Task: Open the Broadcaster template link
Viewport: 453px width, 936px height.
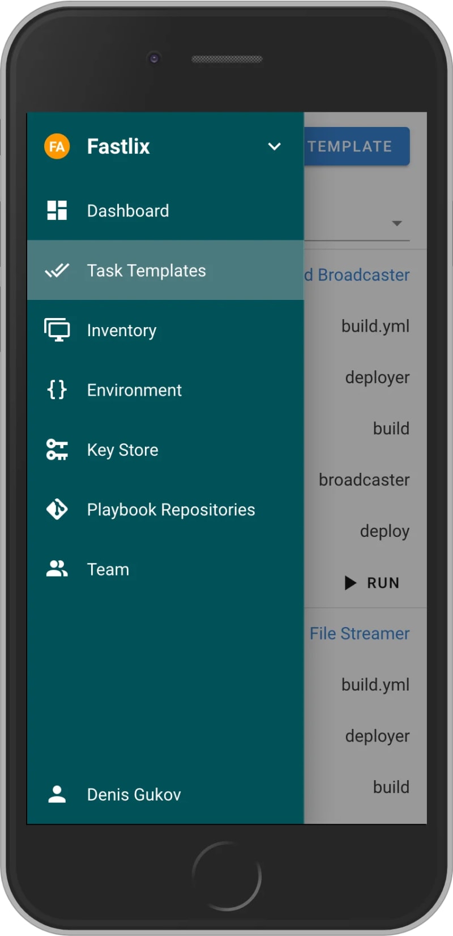Action: pos(357,275)
